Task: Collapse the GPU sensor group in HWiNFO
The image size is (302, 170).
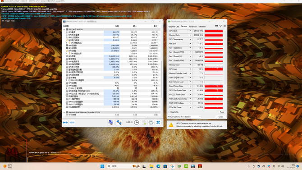Action: tap(64, 29)
